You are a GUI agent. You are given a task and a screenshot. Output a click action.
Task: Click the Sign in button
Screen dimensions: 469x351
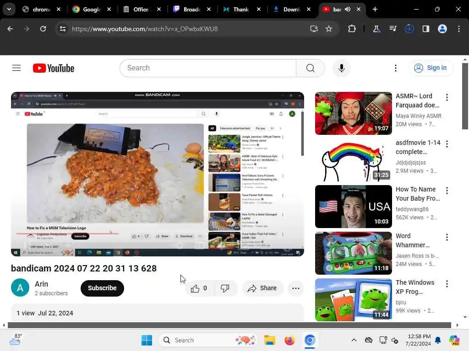click(x=431, y=68)
